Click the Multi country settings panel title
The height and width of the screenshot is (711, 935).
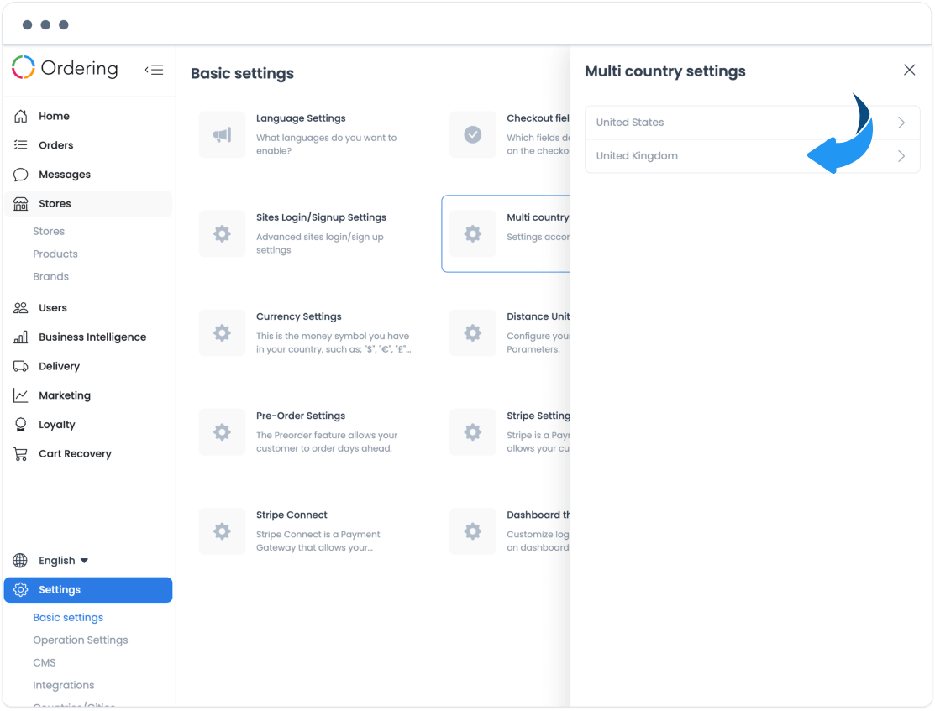point(664,71)
